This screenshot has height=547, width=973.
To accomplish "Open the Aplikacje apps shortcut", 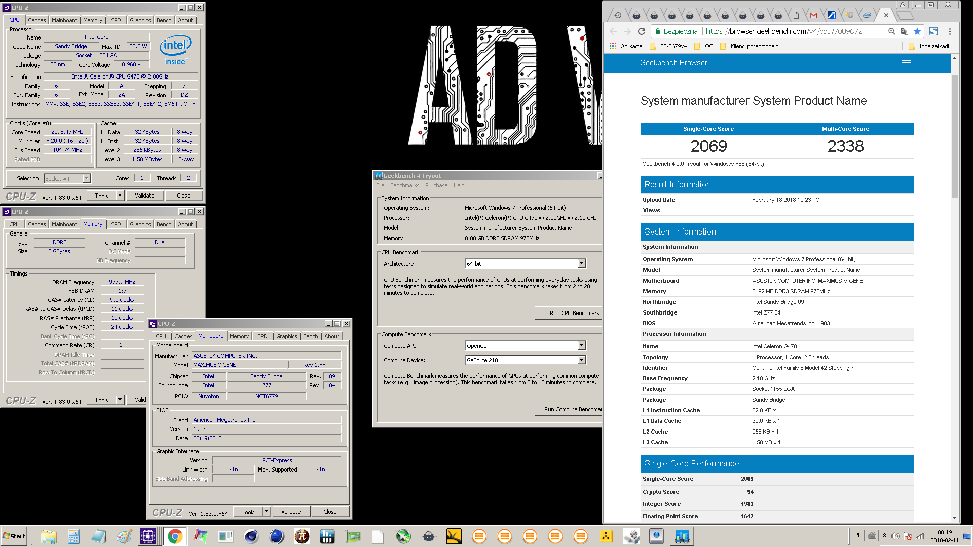I will pyautogui.click(x=626, y=46).
